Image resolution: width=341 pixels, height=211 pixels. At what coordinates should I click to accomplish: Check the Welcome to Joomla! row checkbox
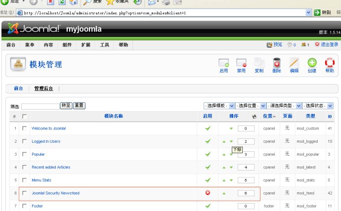tap(24, 128)
